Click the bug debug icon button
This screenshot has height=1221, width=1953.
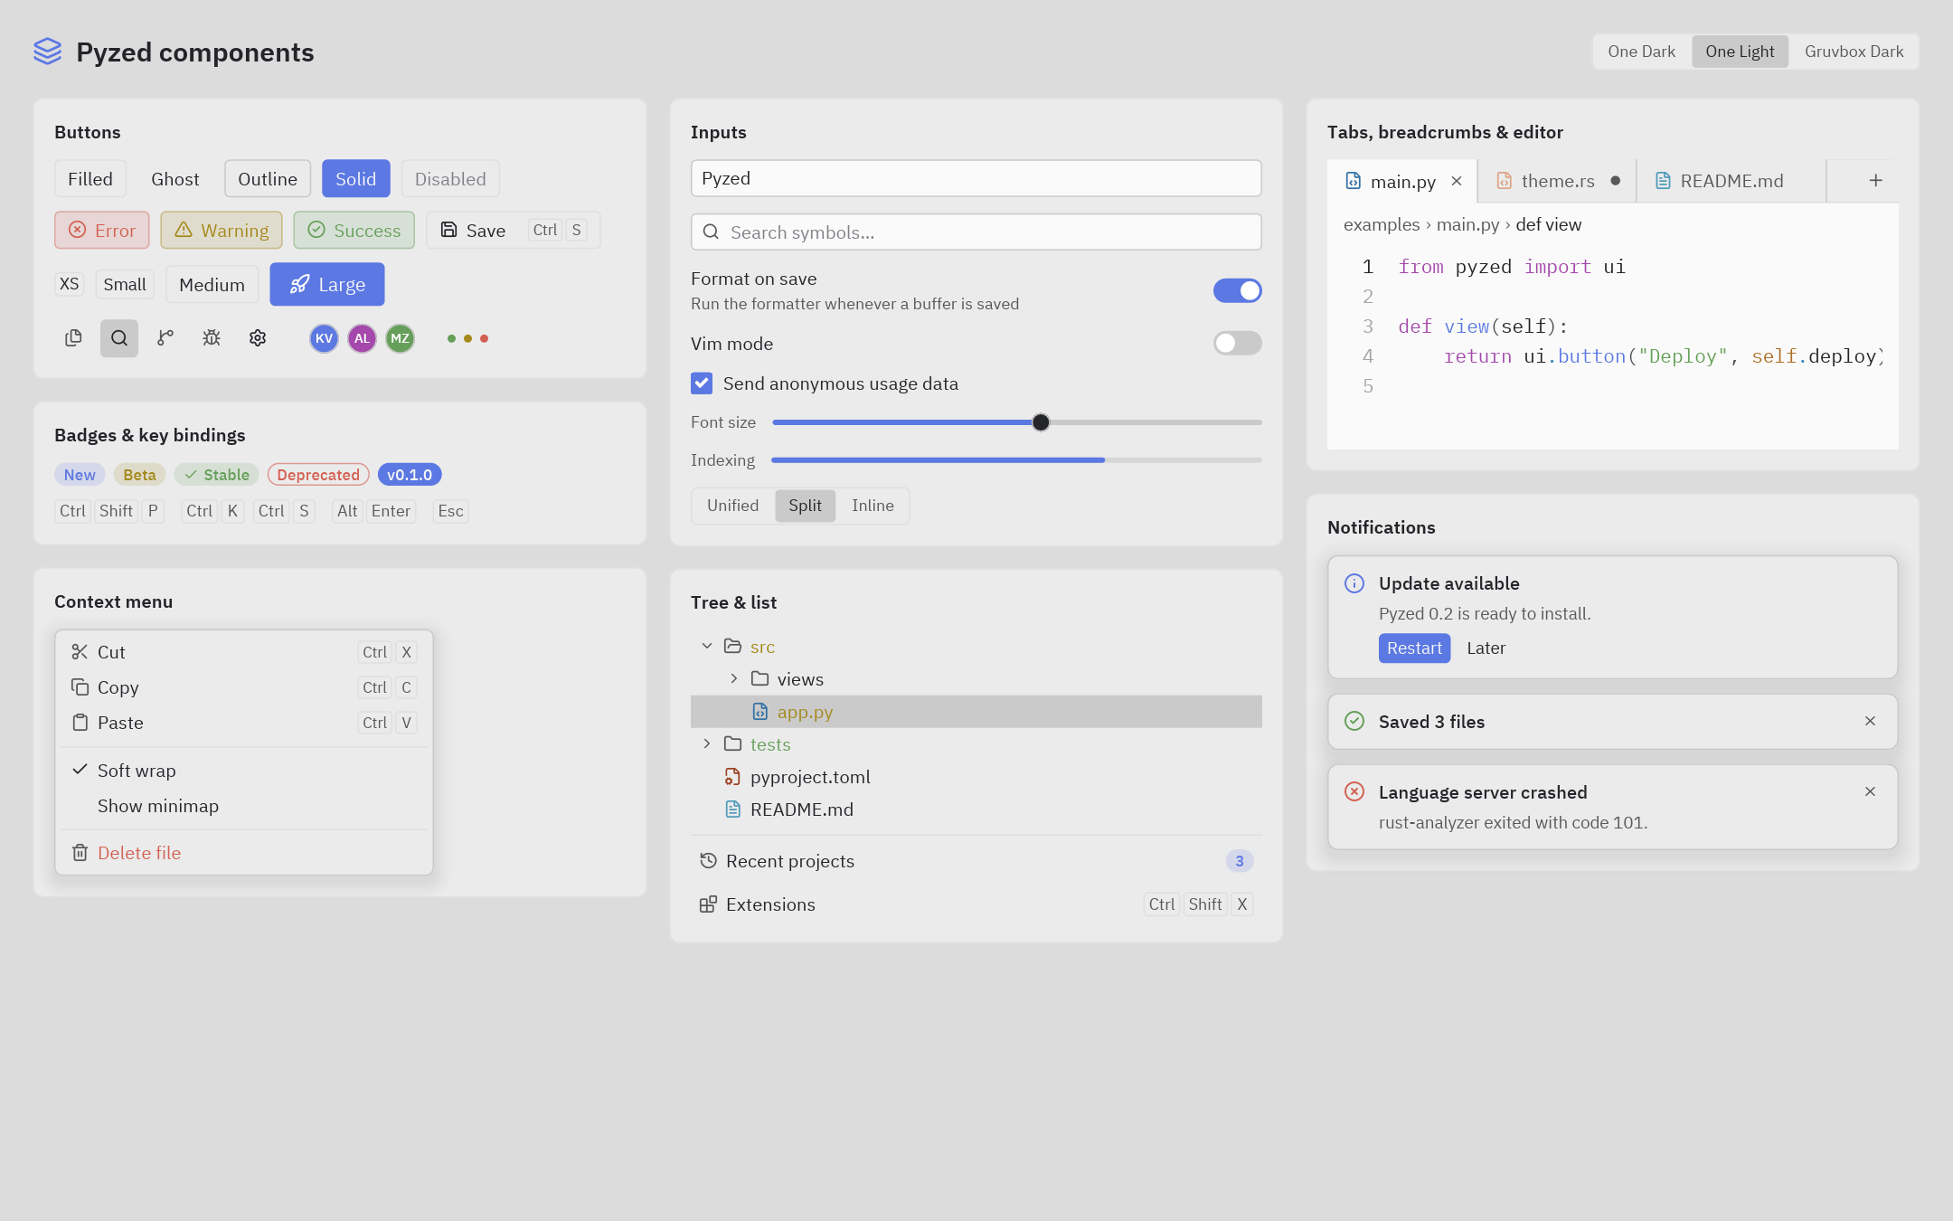click(212, 338)
